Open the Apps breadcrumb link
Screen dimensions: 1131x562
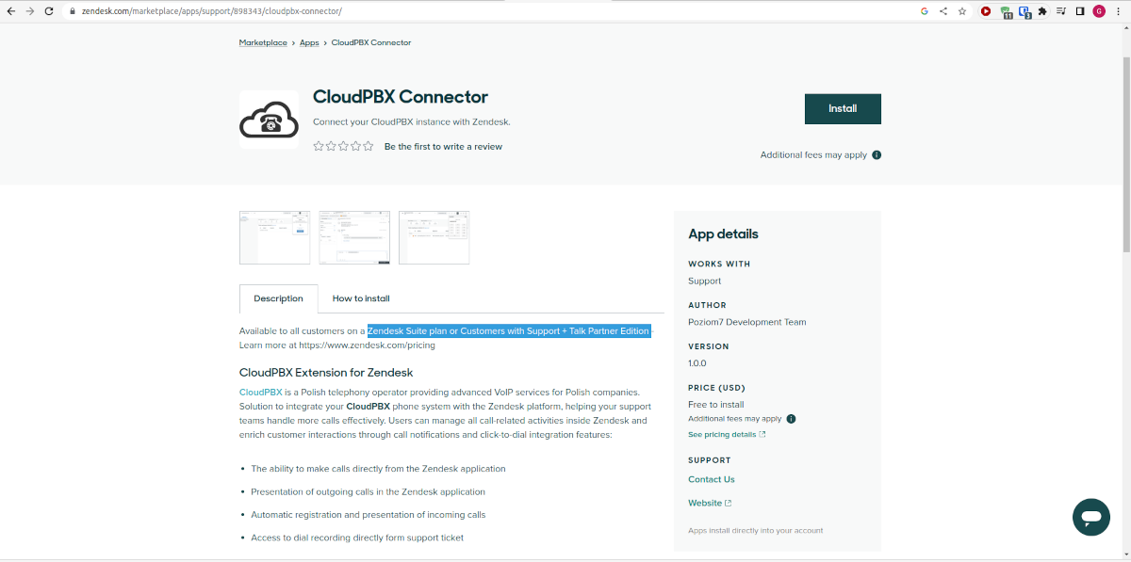pos(309,42)
